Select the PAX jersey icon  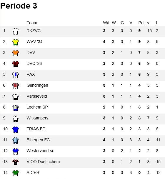coord(16,75)
